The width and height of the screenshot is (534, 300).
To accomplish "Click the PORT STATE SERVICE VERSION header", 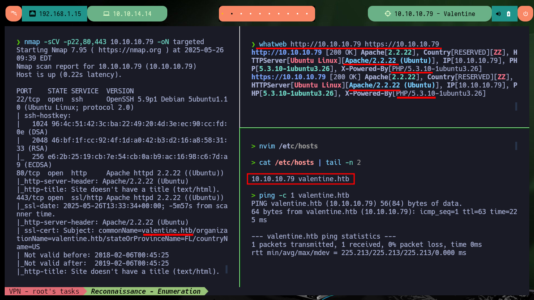I will coord(75,91).
